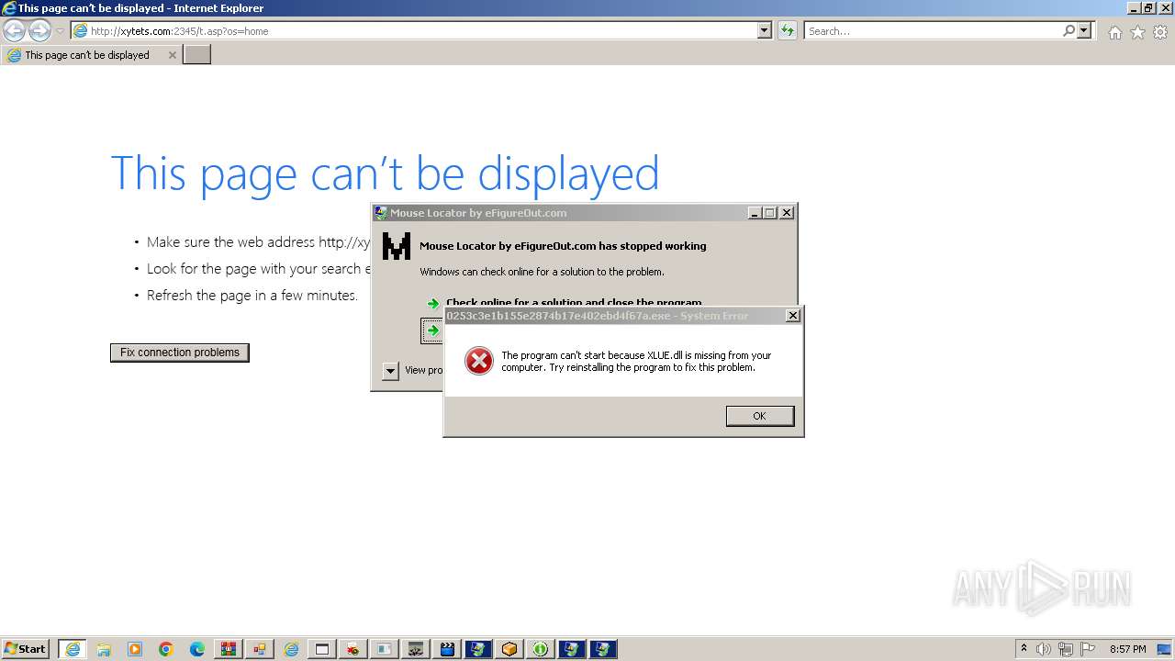Click the 8:57 PM clock
Image resolution: width=1175 pixels, height=661 pixels.
1128,649
